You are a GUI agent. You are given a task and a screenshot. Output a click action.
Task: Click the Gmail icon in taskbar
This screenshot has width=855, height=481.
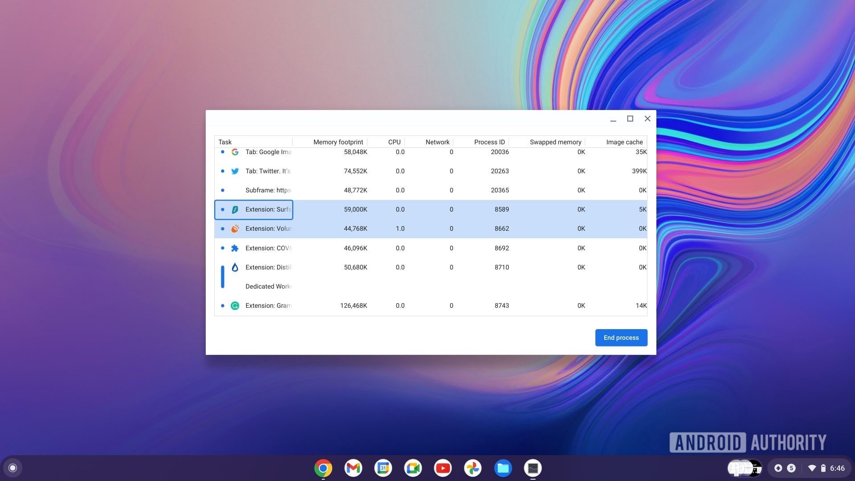pos(353,468)
